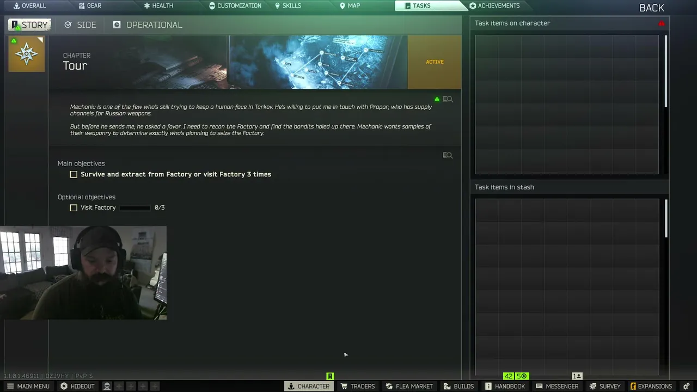This screenshot has width=697, height=392.
Task: Click the green notification badge above Character
Action: pyautogui.click(x=330, y=376)
